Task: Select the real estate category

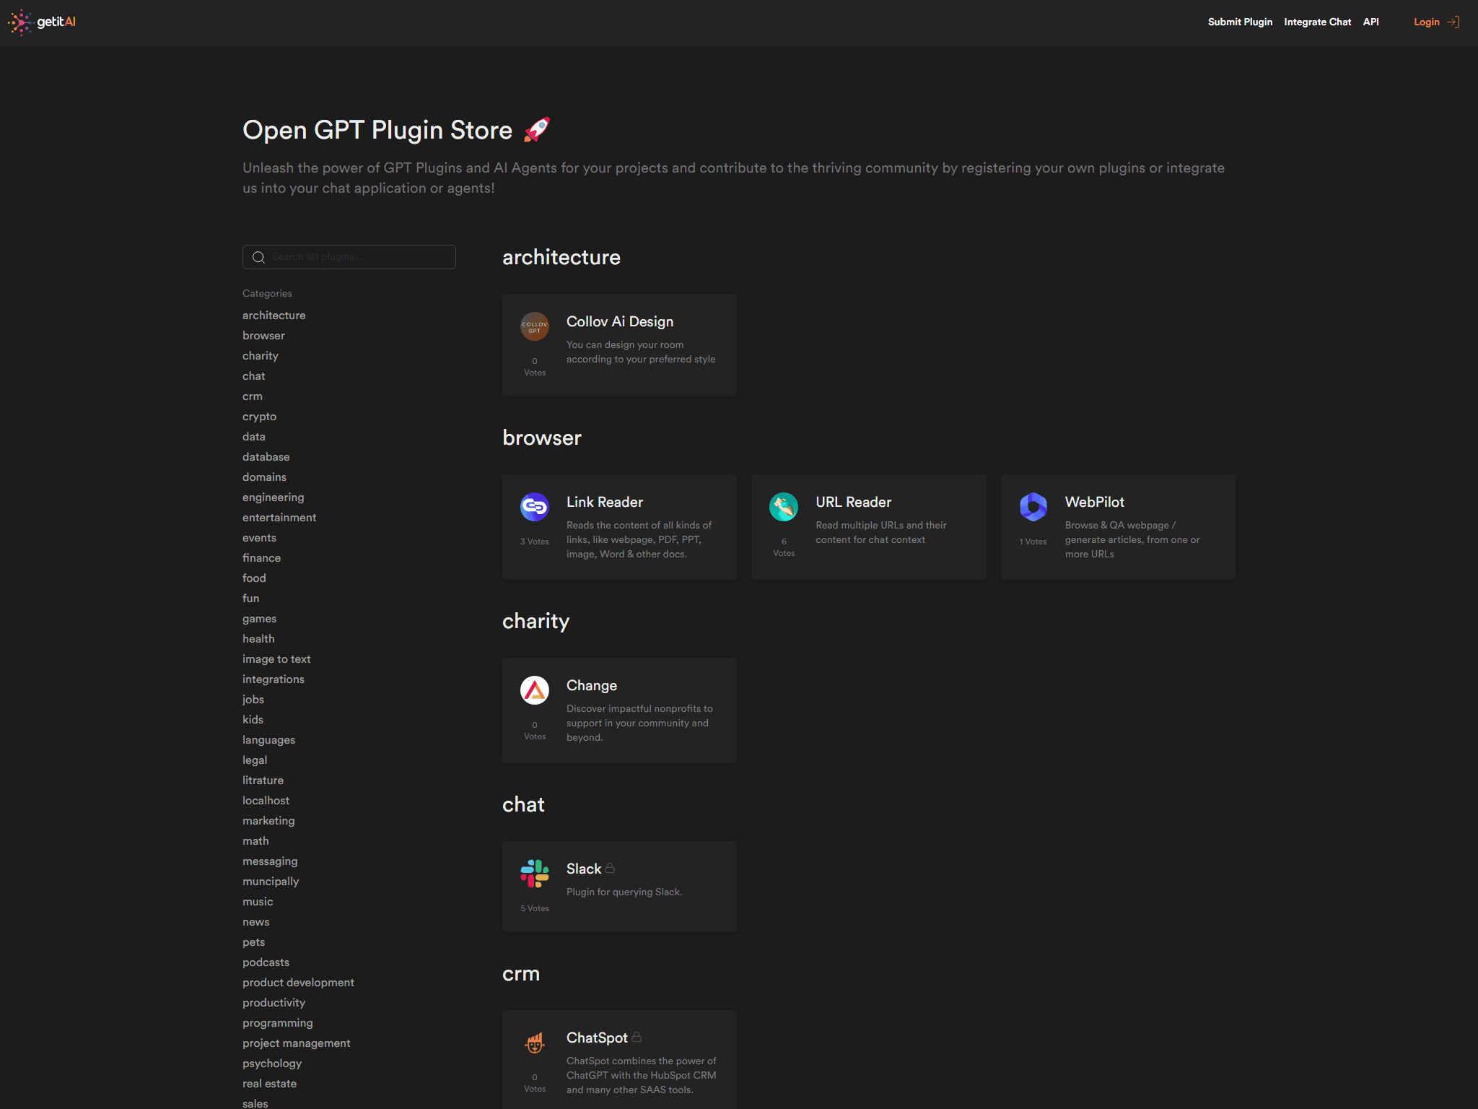Action: (x=270, y=1084)
